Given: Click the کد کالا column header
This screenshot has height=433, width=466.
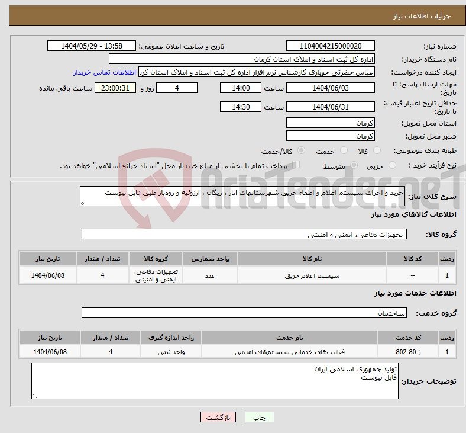Looking at the screenshot, I should [x=413, y=259].
